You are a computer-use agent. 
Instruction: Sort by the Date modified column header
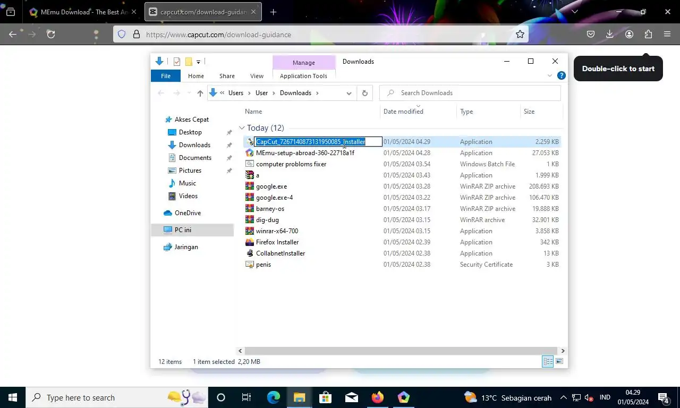403,112
